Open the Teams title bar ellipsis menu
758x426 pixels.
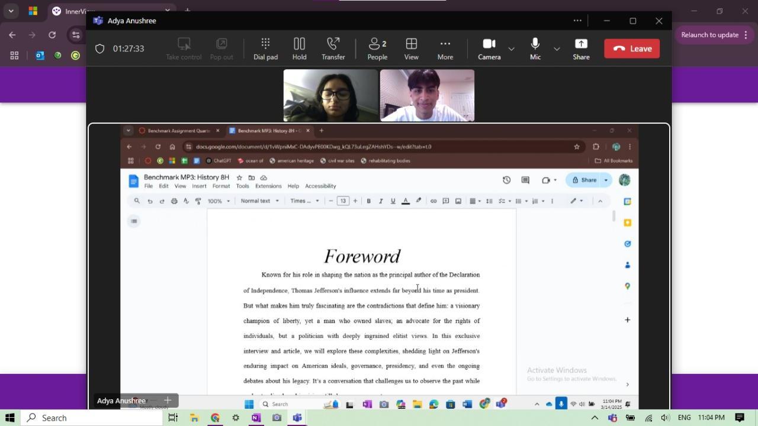(577, 21)
